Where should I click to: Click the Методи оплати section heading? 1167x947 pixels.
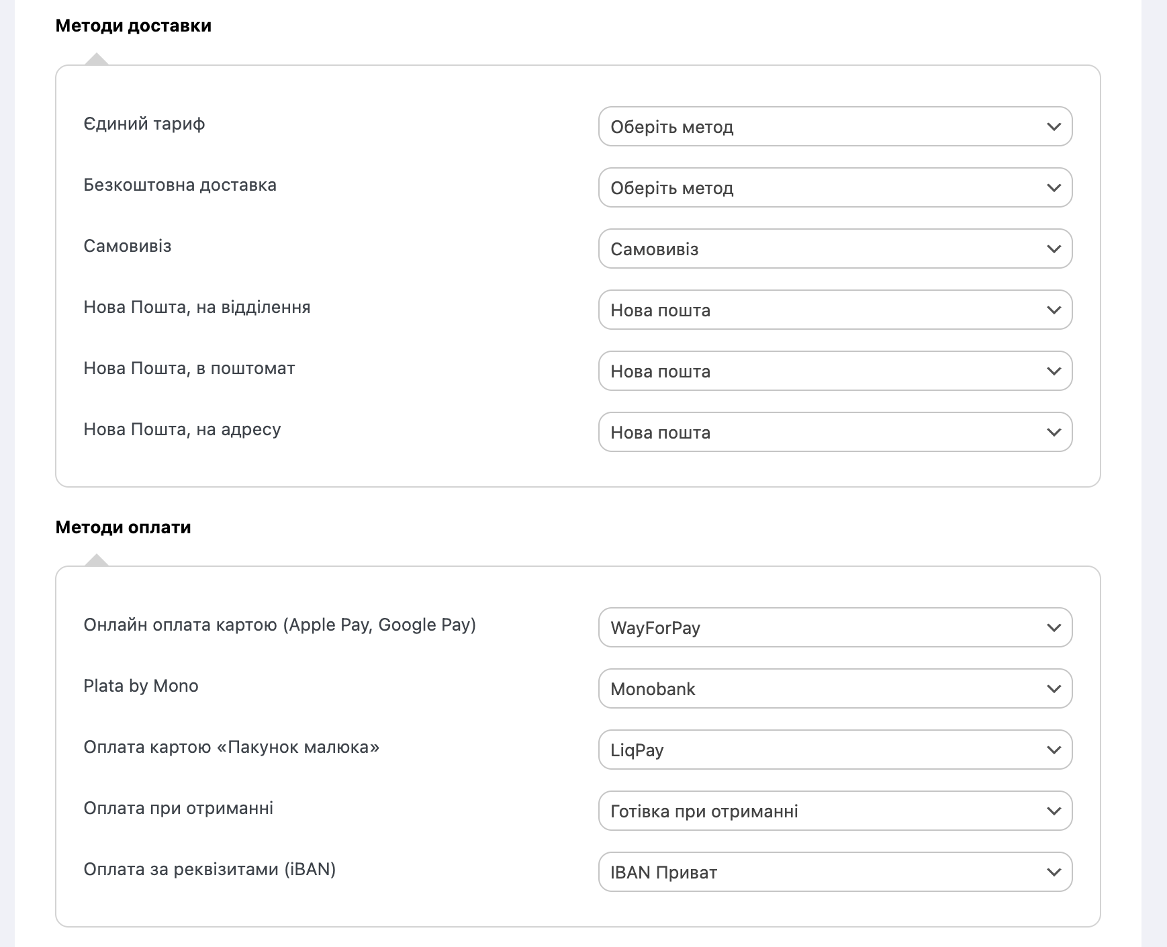(x=123, y=527)
